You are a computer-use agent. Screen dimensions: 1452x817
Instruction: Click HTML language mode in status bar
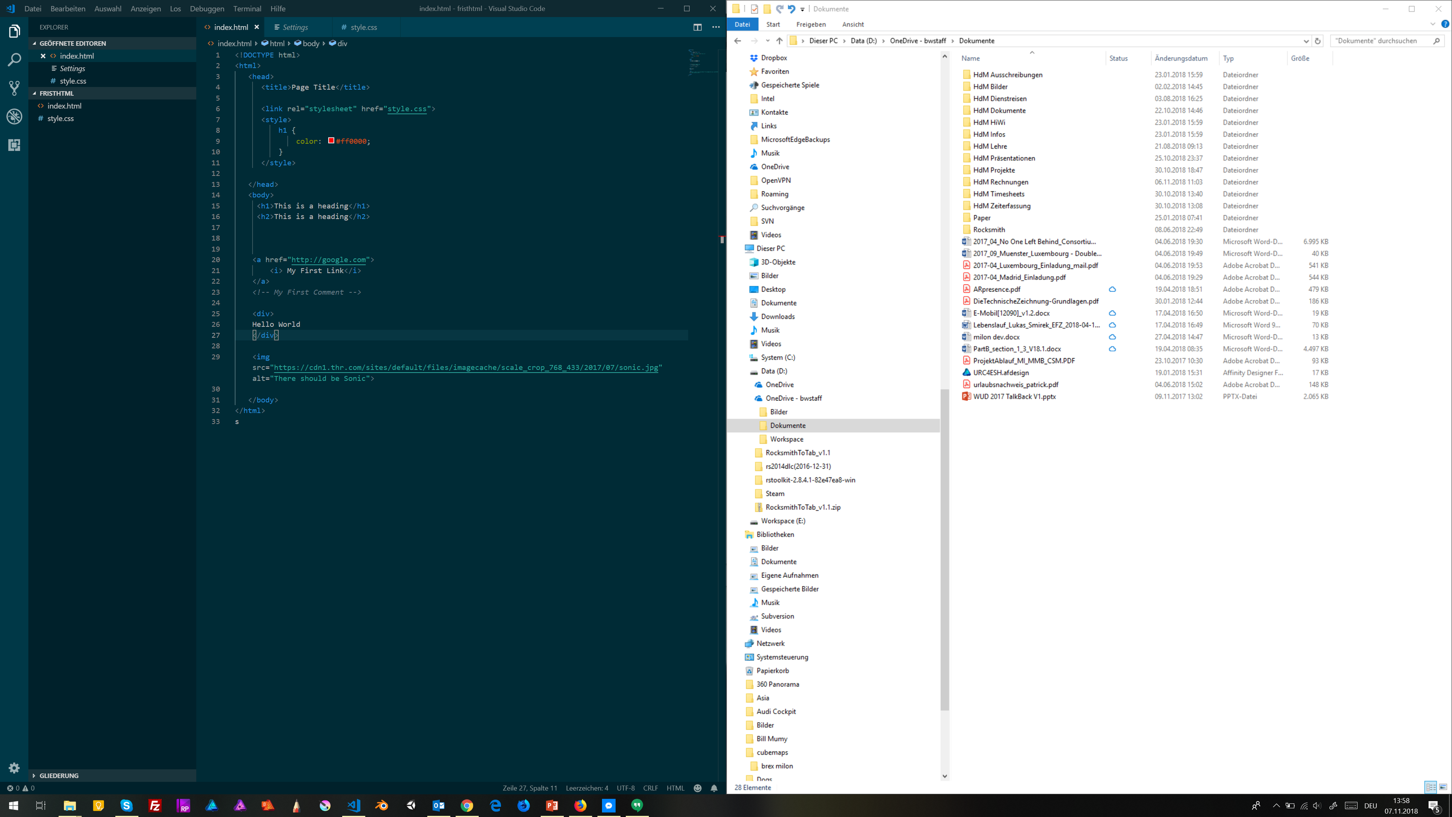click(x=676, y=788)
